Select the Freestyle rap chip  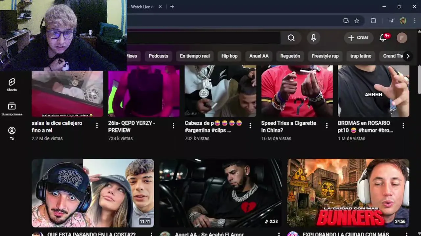click(x=325, y=56)
